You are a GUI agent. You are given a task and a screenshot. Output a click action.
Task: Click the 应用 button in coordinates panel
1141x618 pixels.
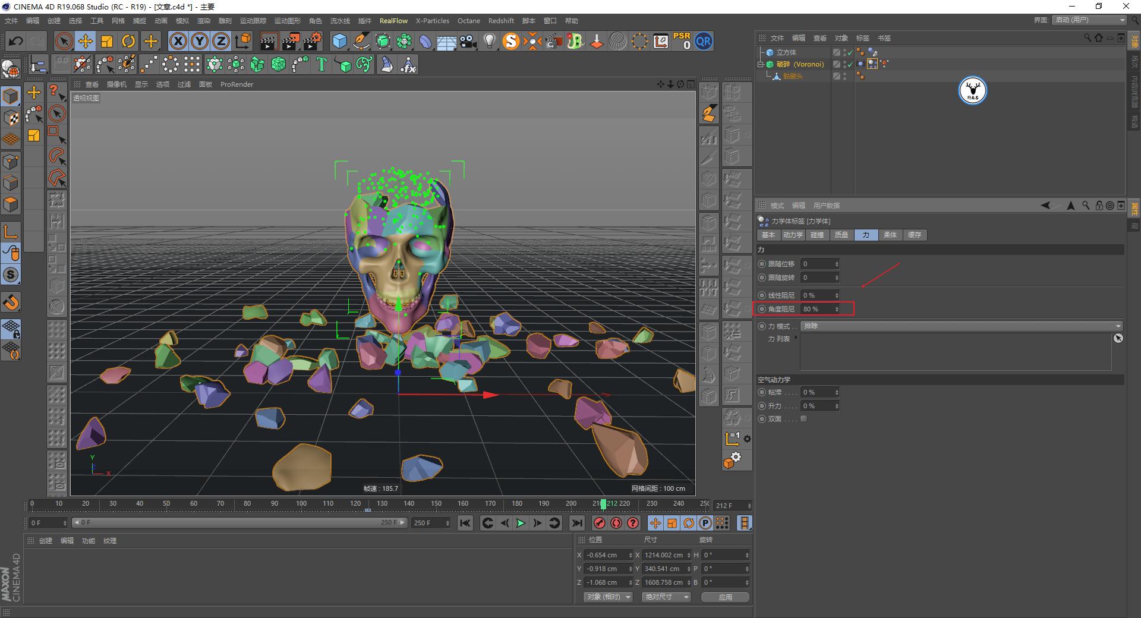[725, 597]
